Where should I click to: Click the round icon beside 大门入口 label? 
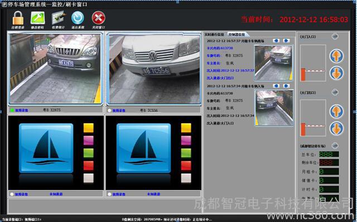pyautogui.click(x=335, y=36)
